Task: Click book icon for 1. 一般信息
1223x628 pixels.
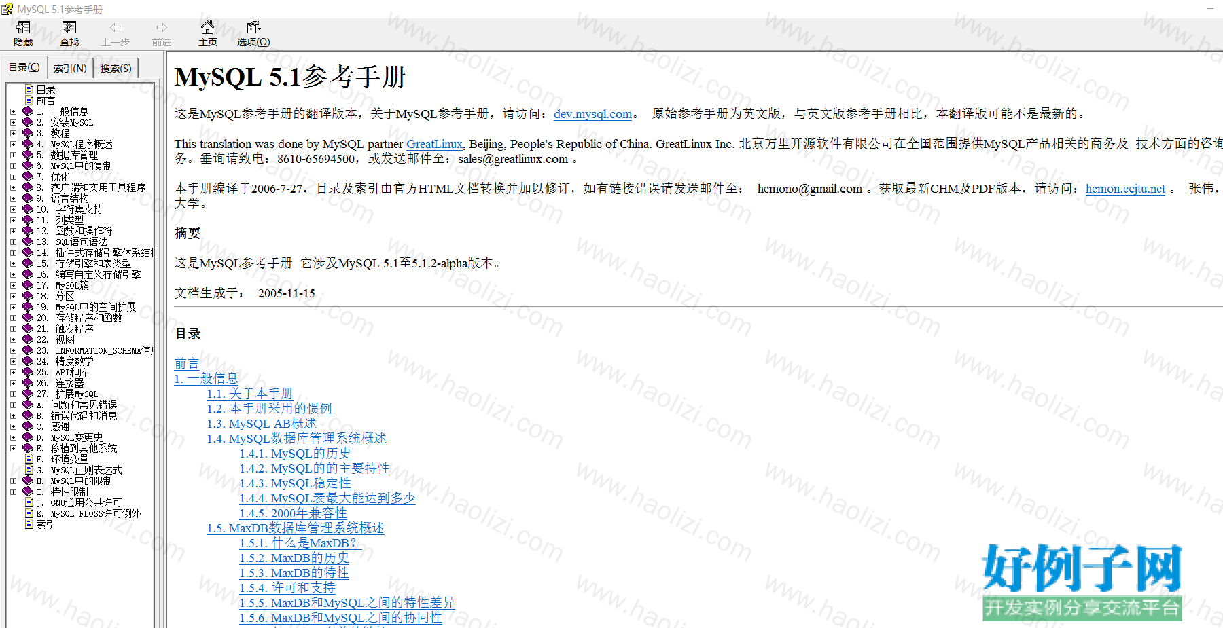Action: point(28,111)
